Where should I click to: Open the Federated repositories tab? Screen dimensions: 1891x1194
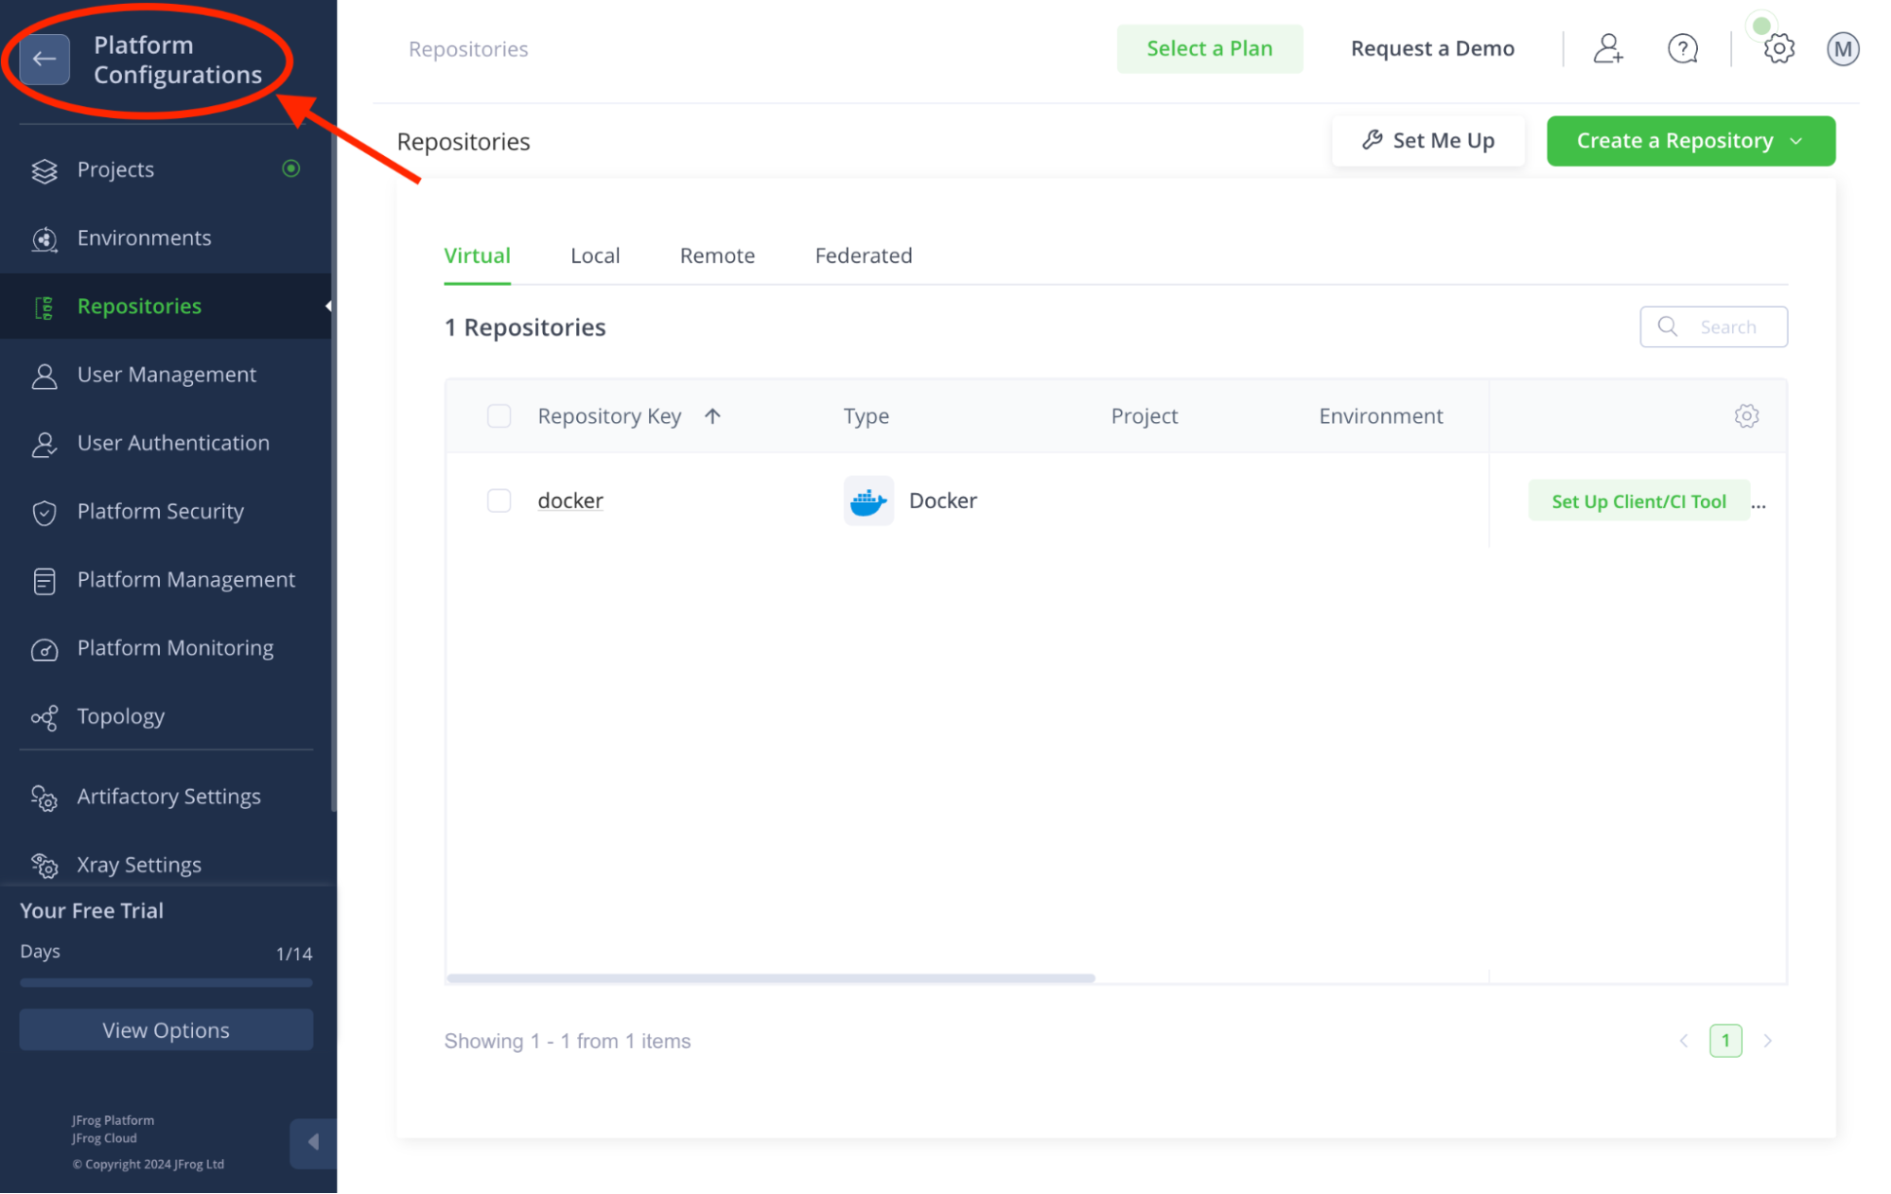click(863, 255)
